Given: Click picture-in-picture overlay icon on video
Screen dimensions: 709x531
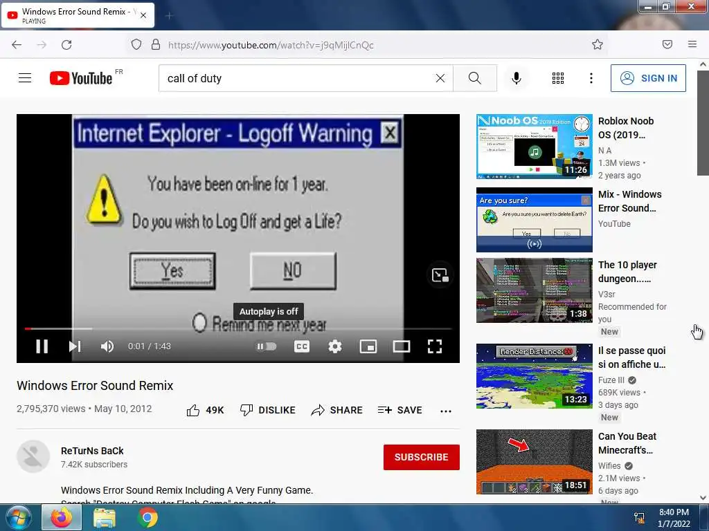Looking at the screenshot, I should pyautogui.click(x=440, y=275).
